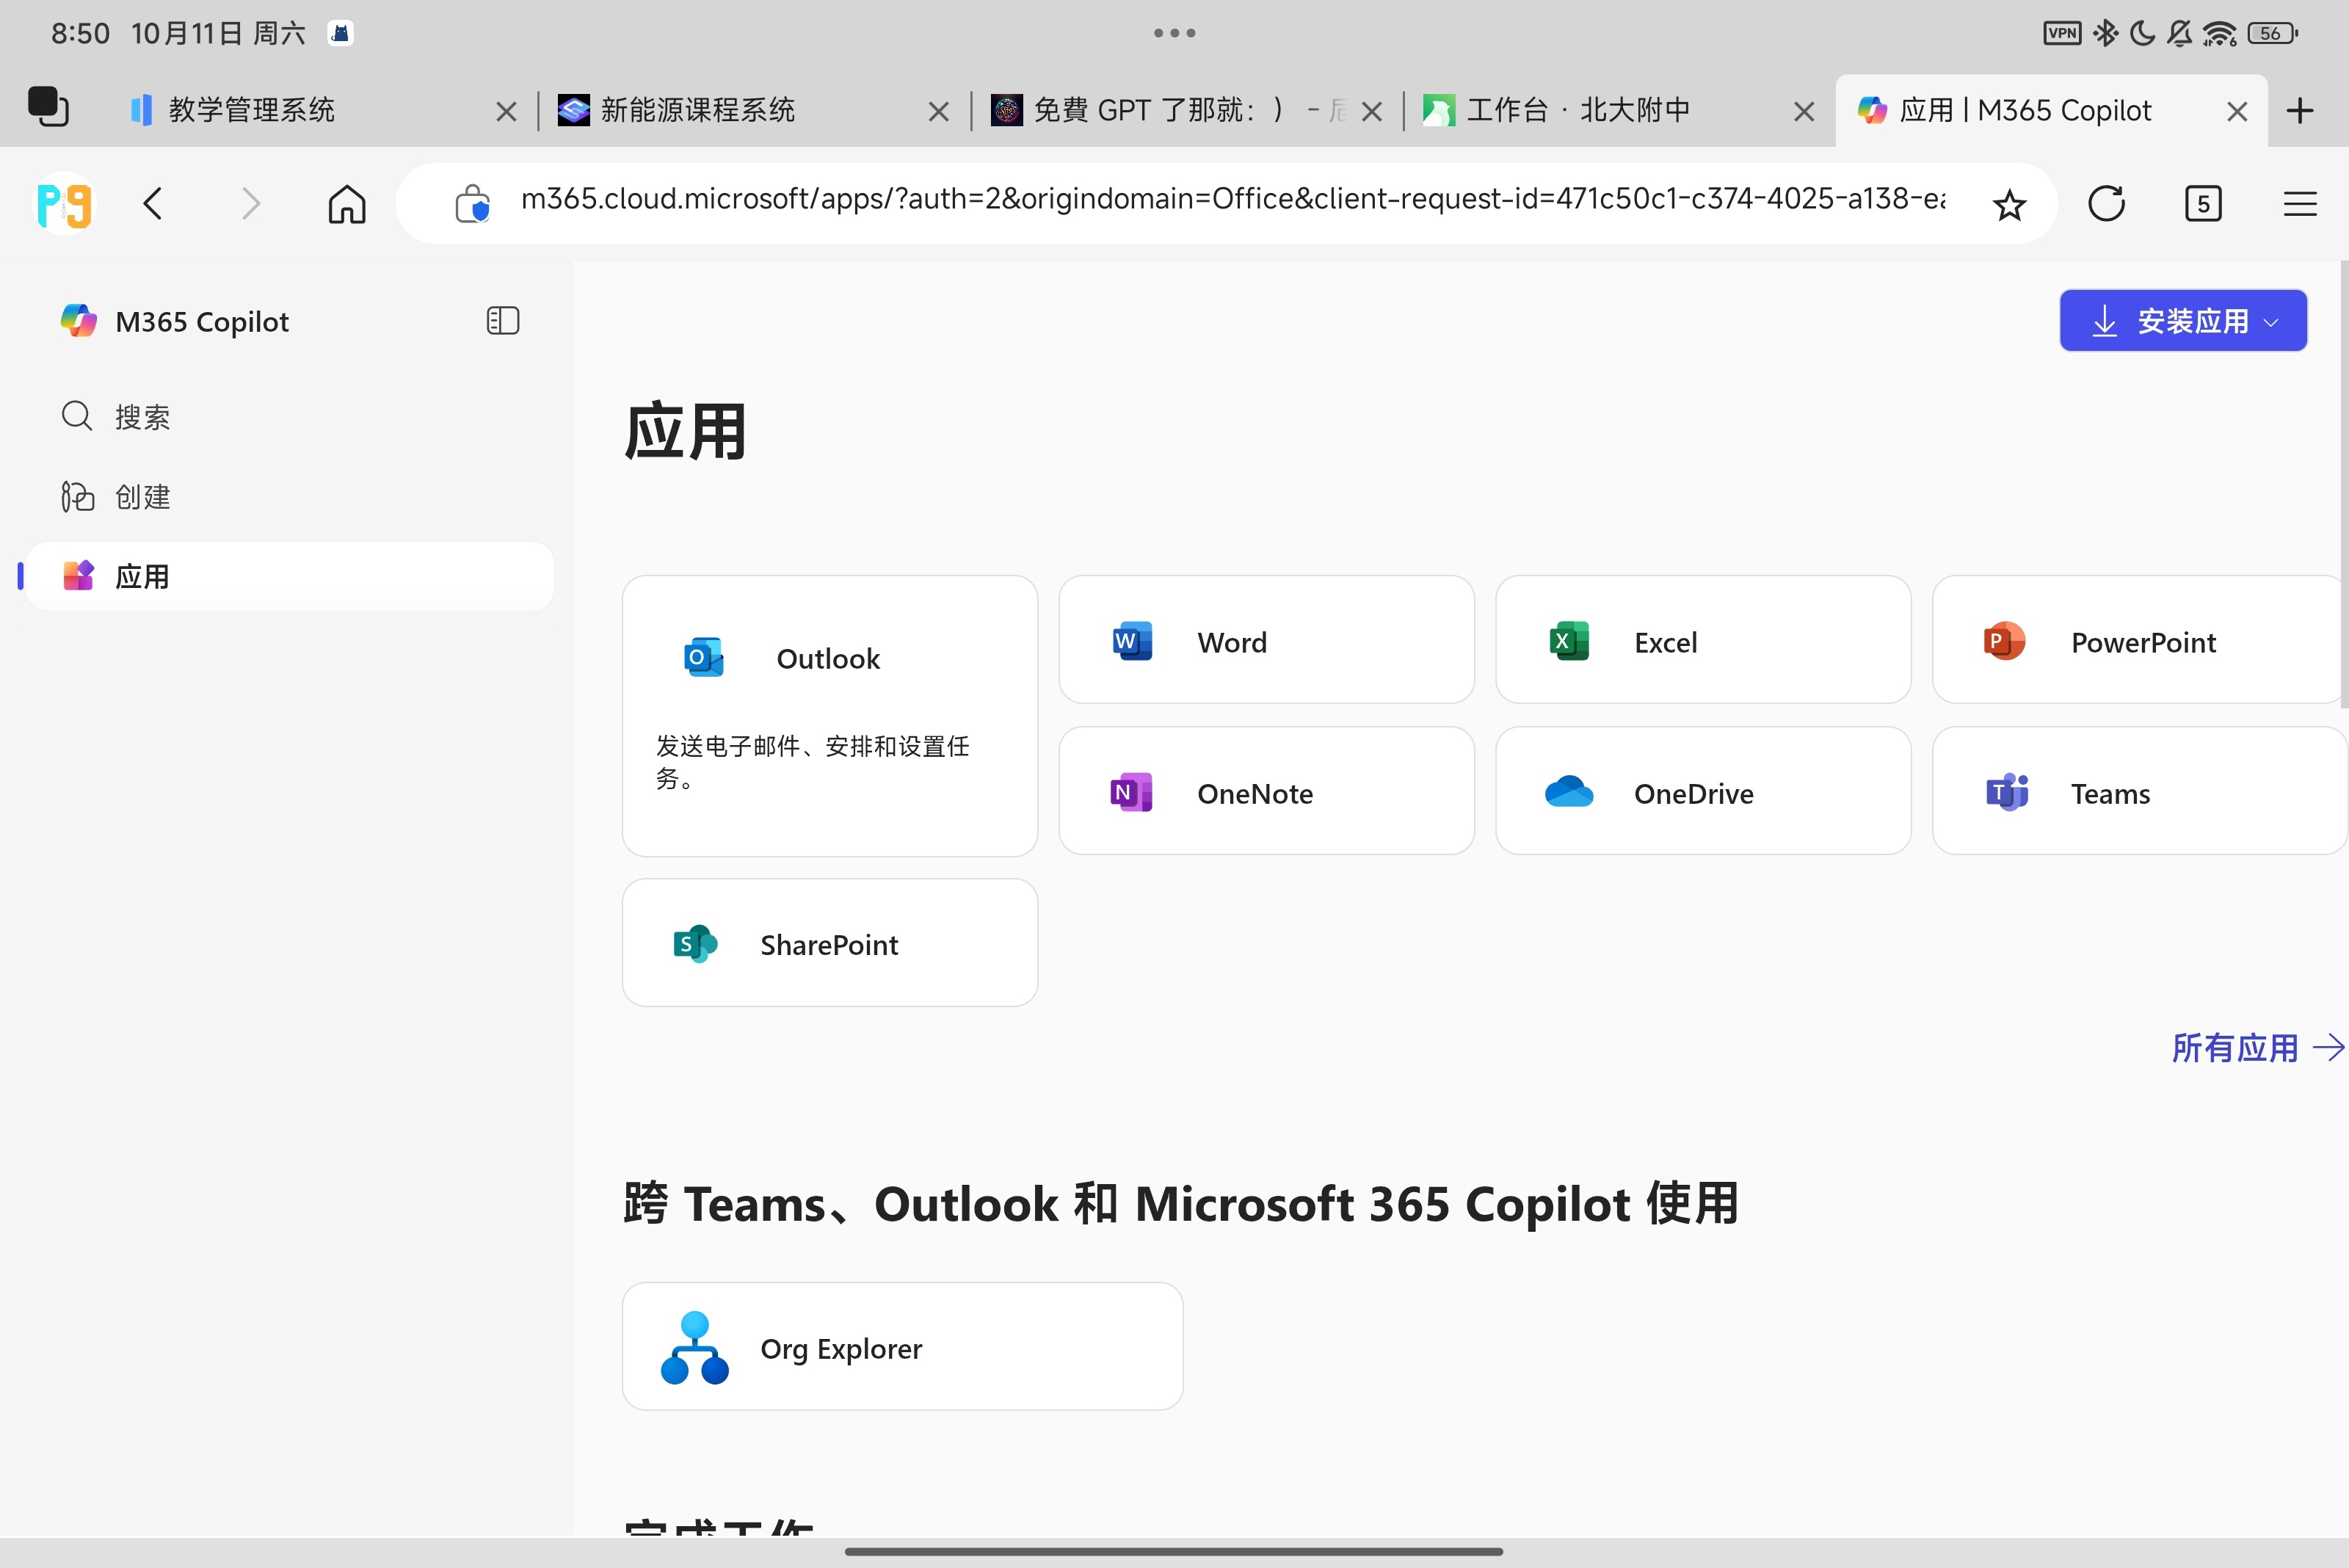Viewport: 2349px width, 1568px height.
Task: Open the Org Explorer card
Action: pyautogui.click(x=901, y=1347)
